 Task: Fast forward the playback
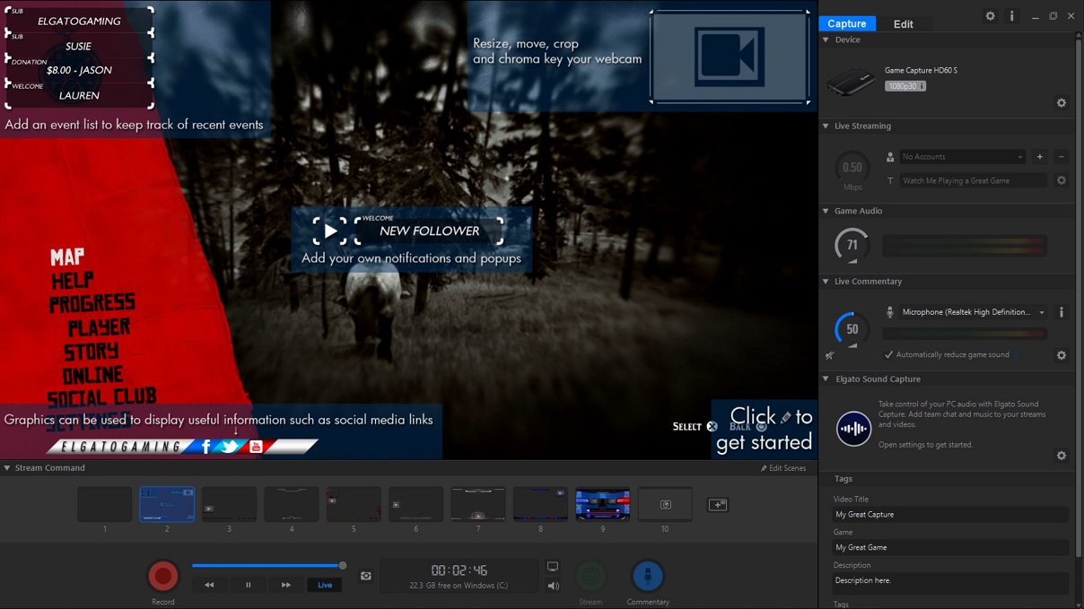point(286,585)
